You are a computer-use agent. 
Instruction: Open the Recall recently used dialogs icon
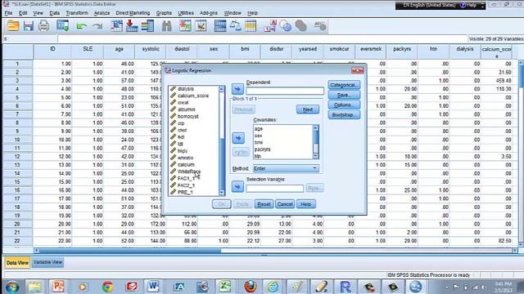coord(62,25)
